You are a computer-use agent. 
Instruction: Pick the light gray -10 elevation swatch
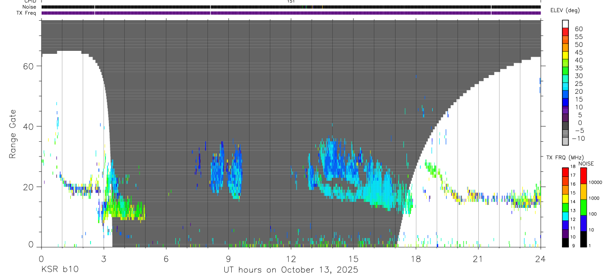(565, 140)
